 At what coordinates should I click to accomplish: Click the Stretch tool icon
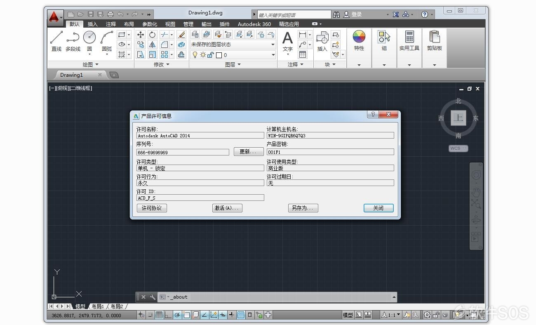pos(141,54)
